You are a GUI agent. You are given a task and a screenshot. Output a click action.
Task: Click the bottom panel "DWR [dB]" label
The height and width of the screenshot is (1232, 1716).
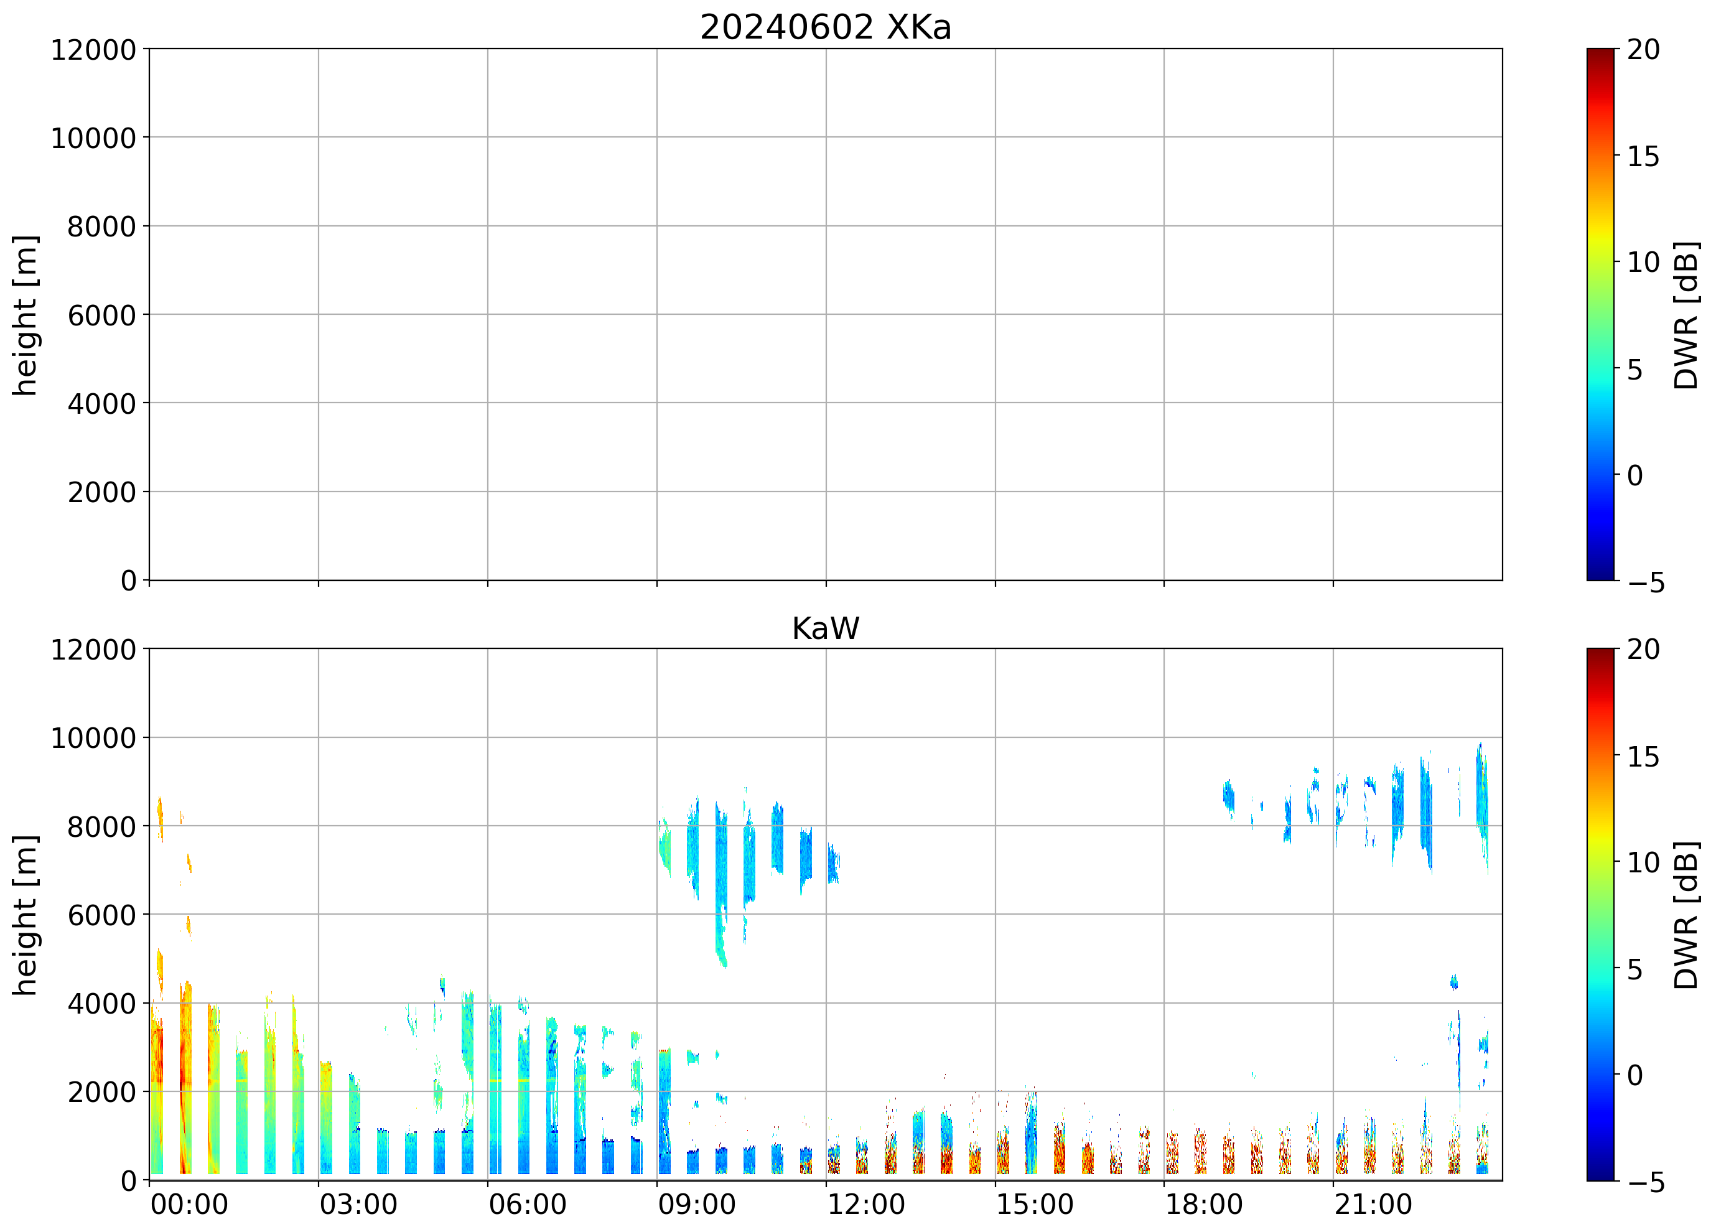[1686, 916]
